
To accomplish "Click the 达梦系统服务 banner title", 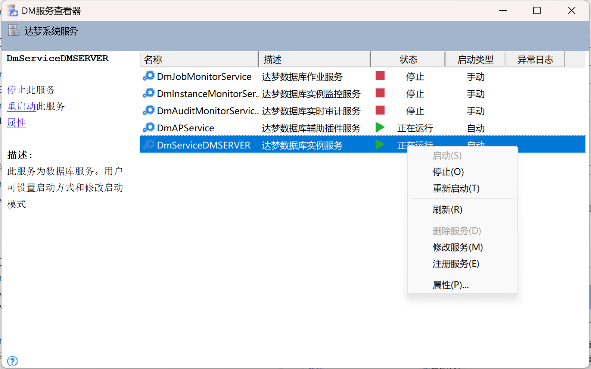I will (x=51, y=31).
